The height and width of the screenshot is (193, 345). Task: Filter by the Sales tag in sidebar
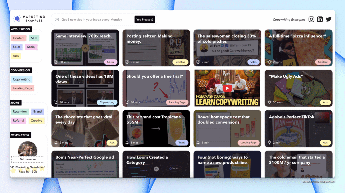point(17,47)
